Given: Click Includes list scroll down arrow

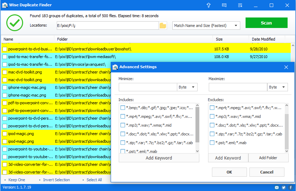Looking at the screenshot, I should coord(198,151).
